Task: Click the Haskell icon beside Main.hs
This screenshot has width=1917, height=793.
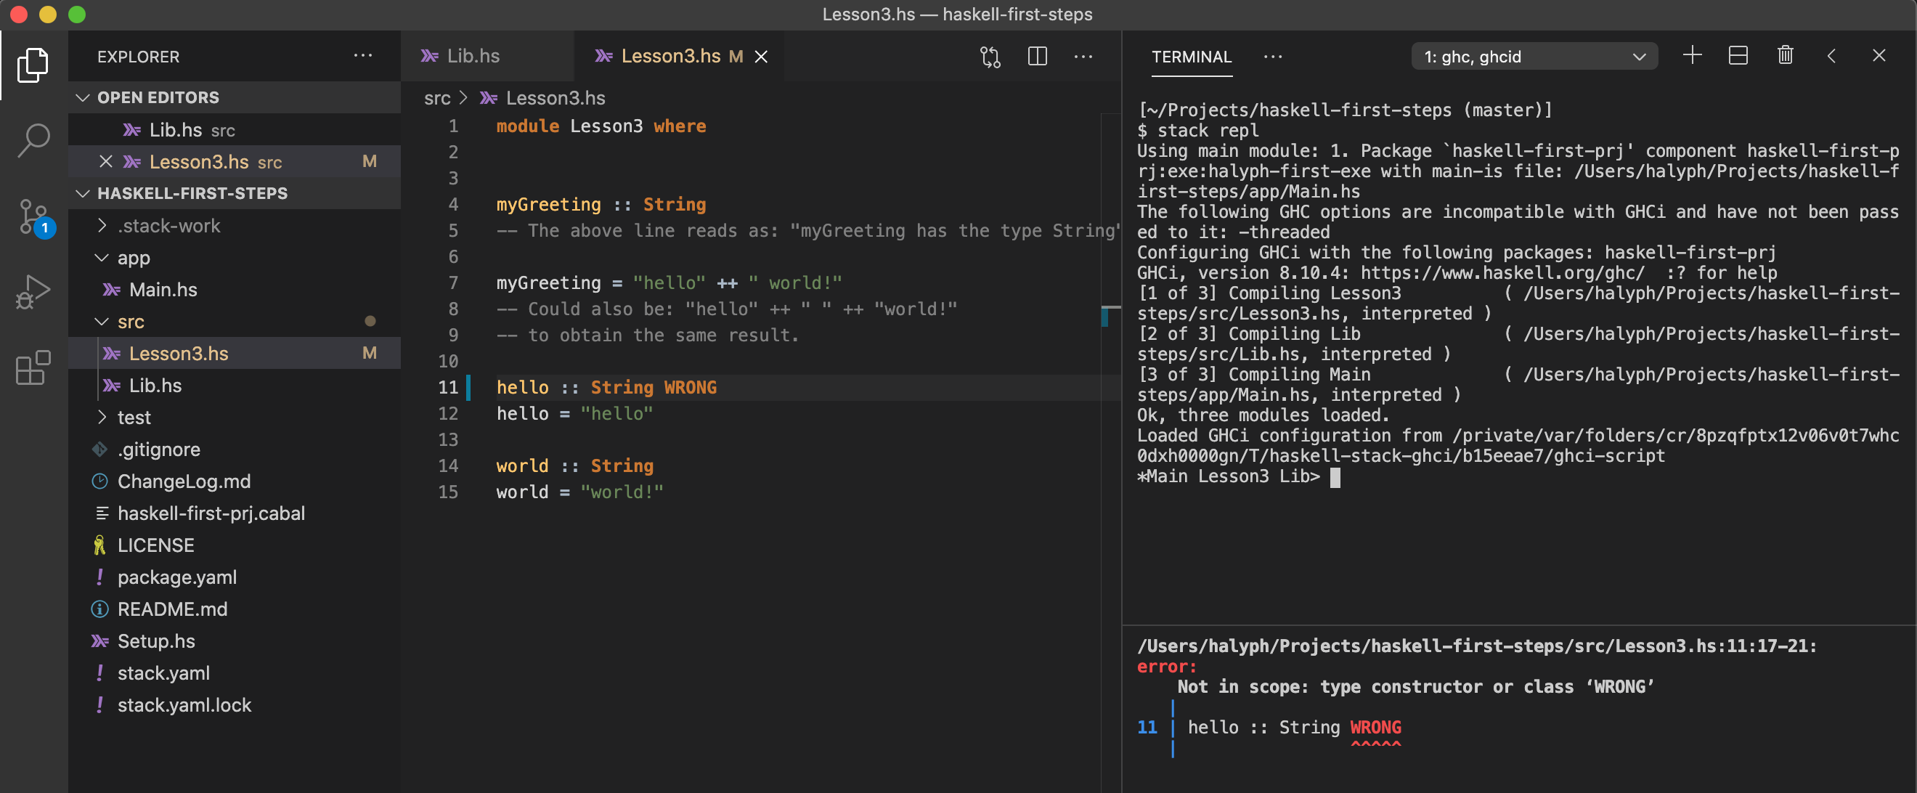Action: click(x=112, y=289)
